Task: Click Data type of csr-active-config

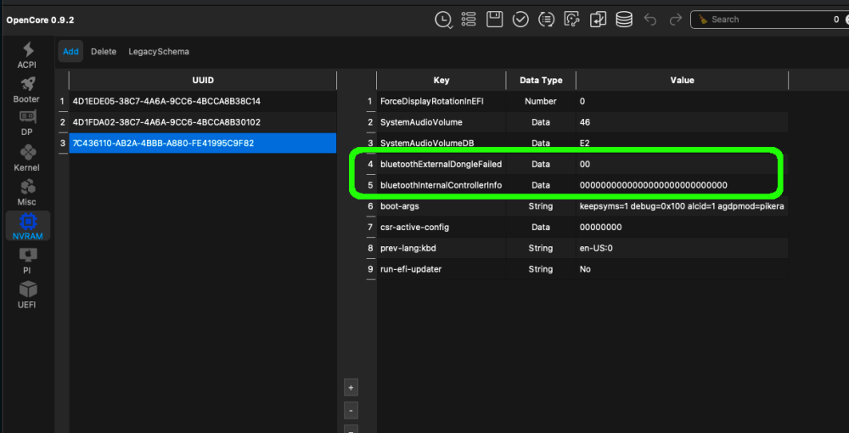Action: click(540, 228)
